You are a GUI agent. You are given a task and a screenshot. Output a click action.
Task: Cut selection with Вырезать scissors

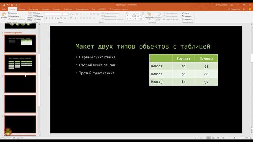(x=13, y=13)
